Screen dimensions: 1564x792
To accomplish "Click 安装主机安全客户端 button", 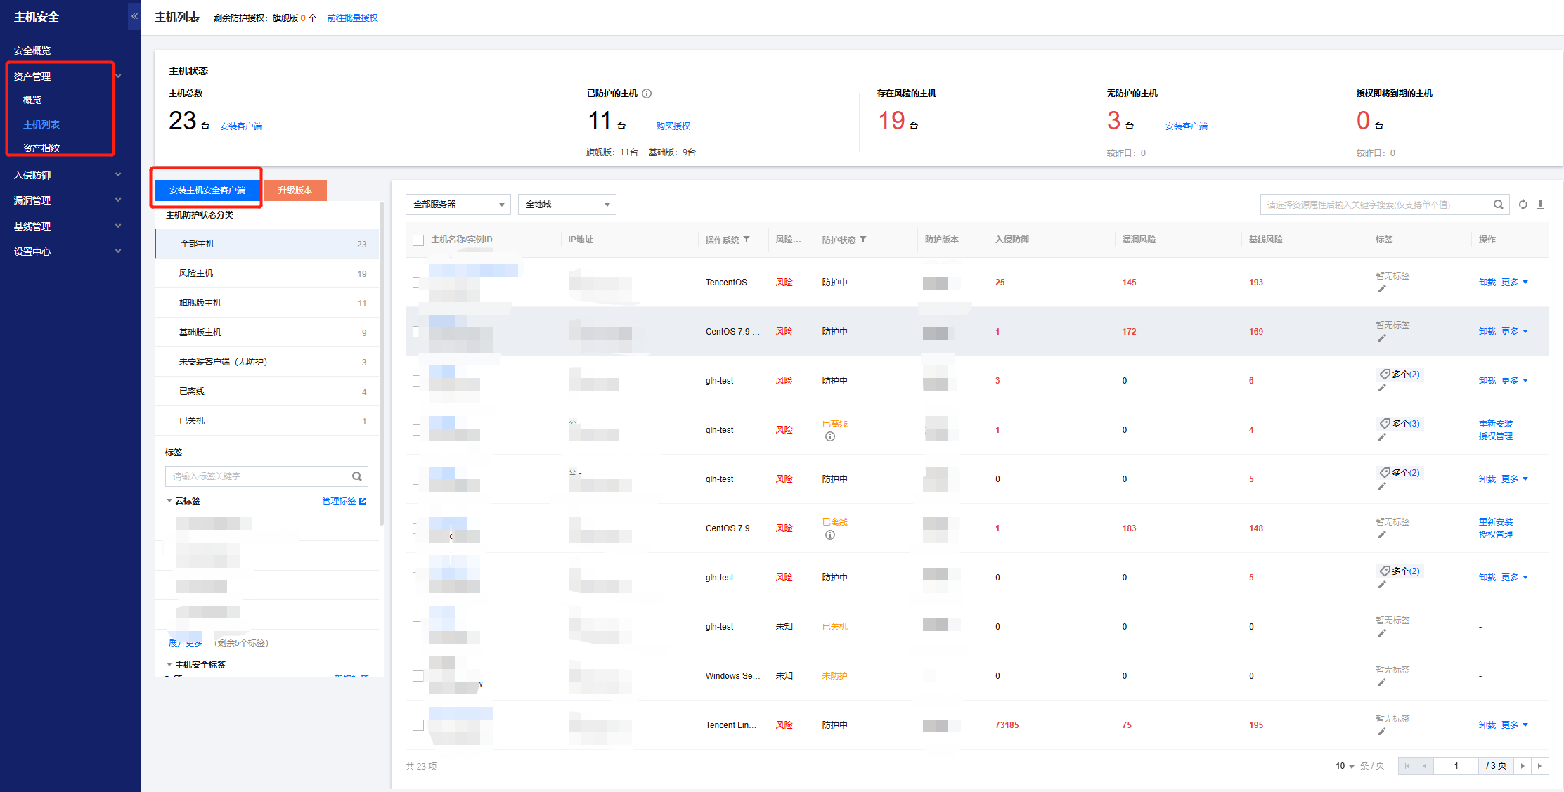I will (x=207, y=190).
